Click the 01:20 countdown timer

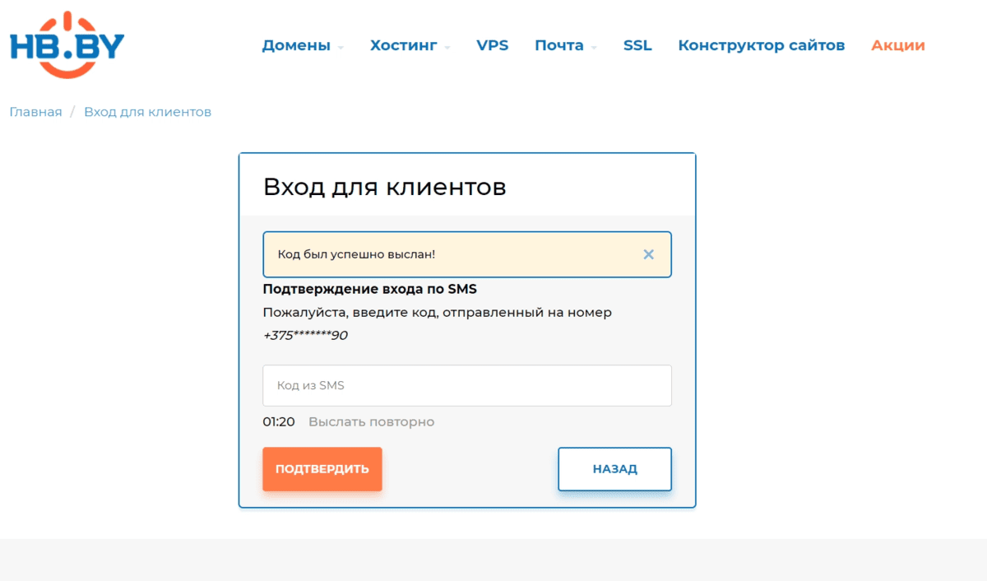coord(279,421)
